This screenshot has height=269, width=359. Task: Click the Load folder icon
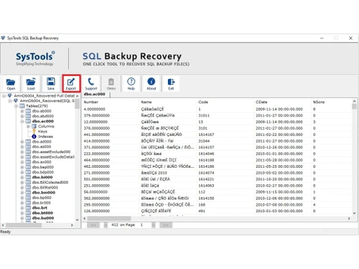[x=31, y=84]
